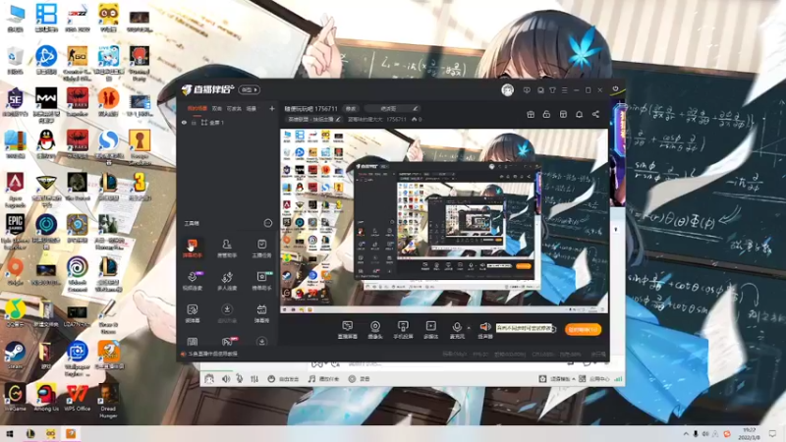Edit the field with pencil right of 修改
This screenshot has height=442, width=786.
tap(391, 109)
